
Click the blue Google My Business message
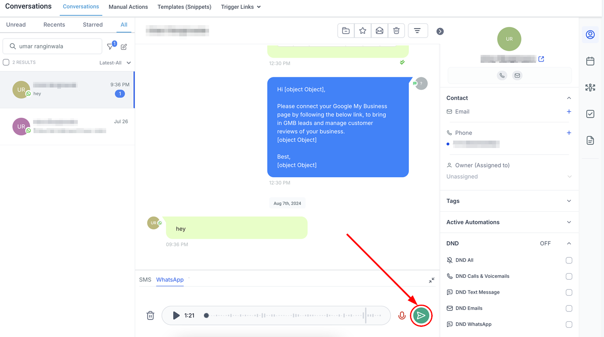[338, 127]
